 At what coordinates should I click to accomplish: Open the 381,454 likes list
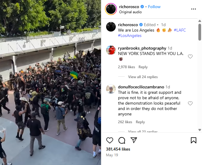coord(118,149)
